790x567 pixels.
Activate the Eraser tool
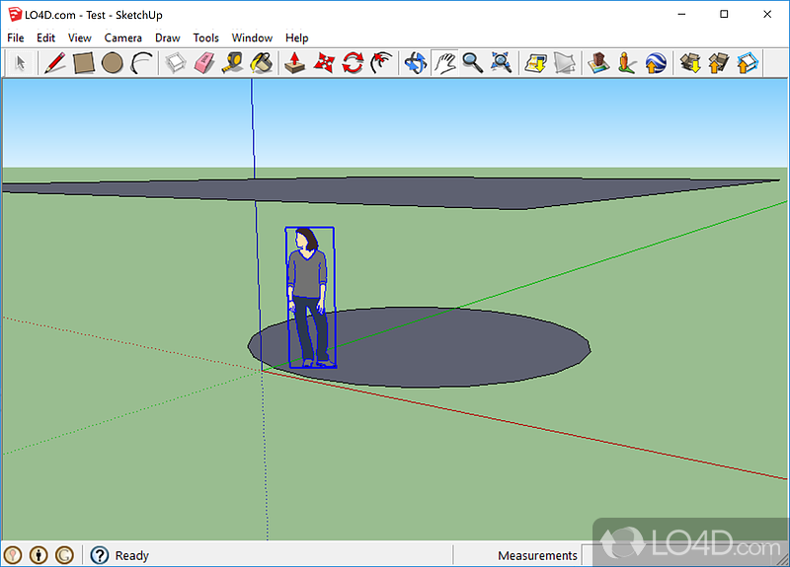204,63
